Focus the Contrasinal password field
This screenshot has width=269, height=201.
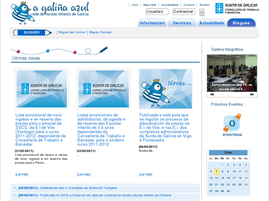tap(184, 12)
